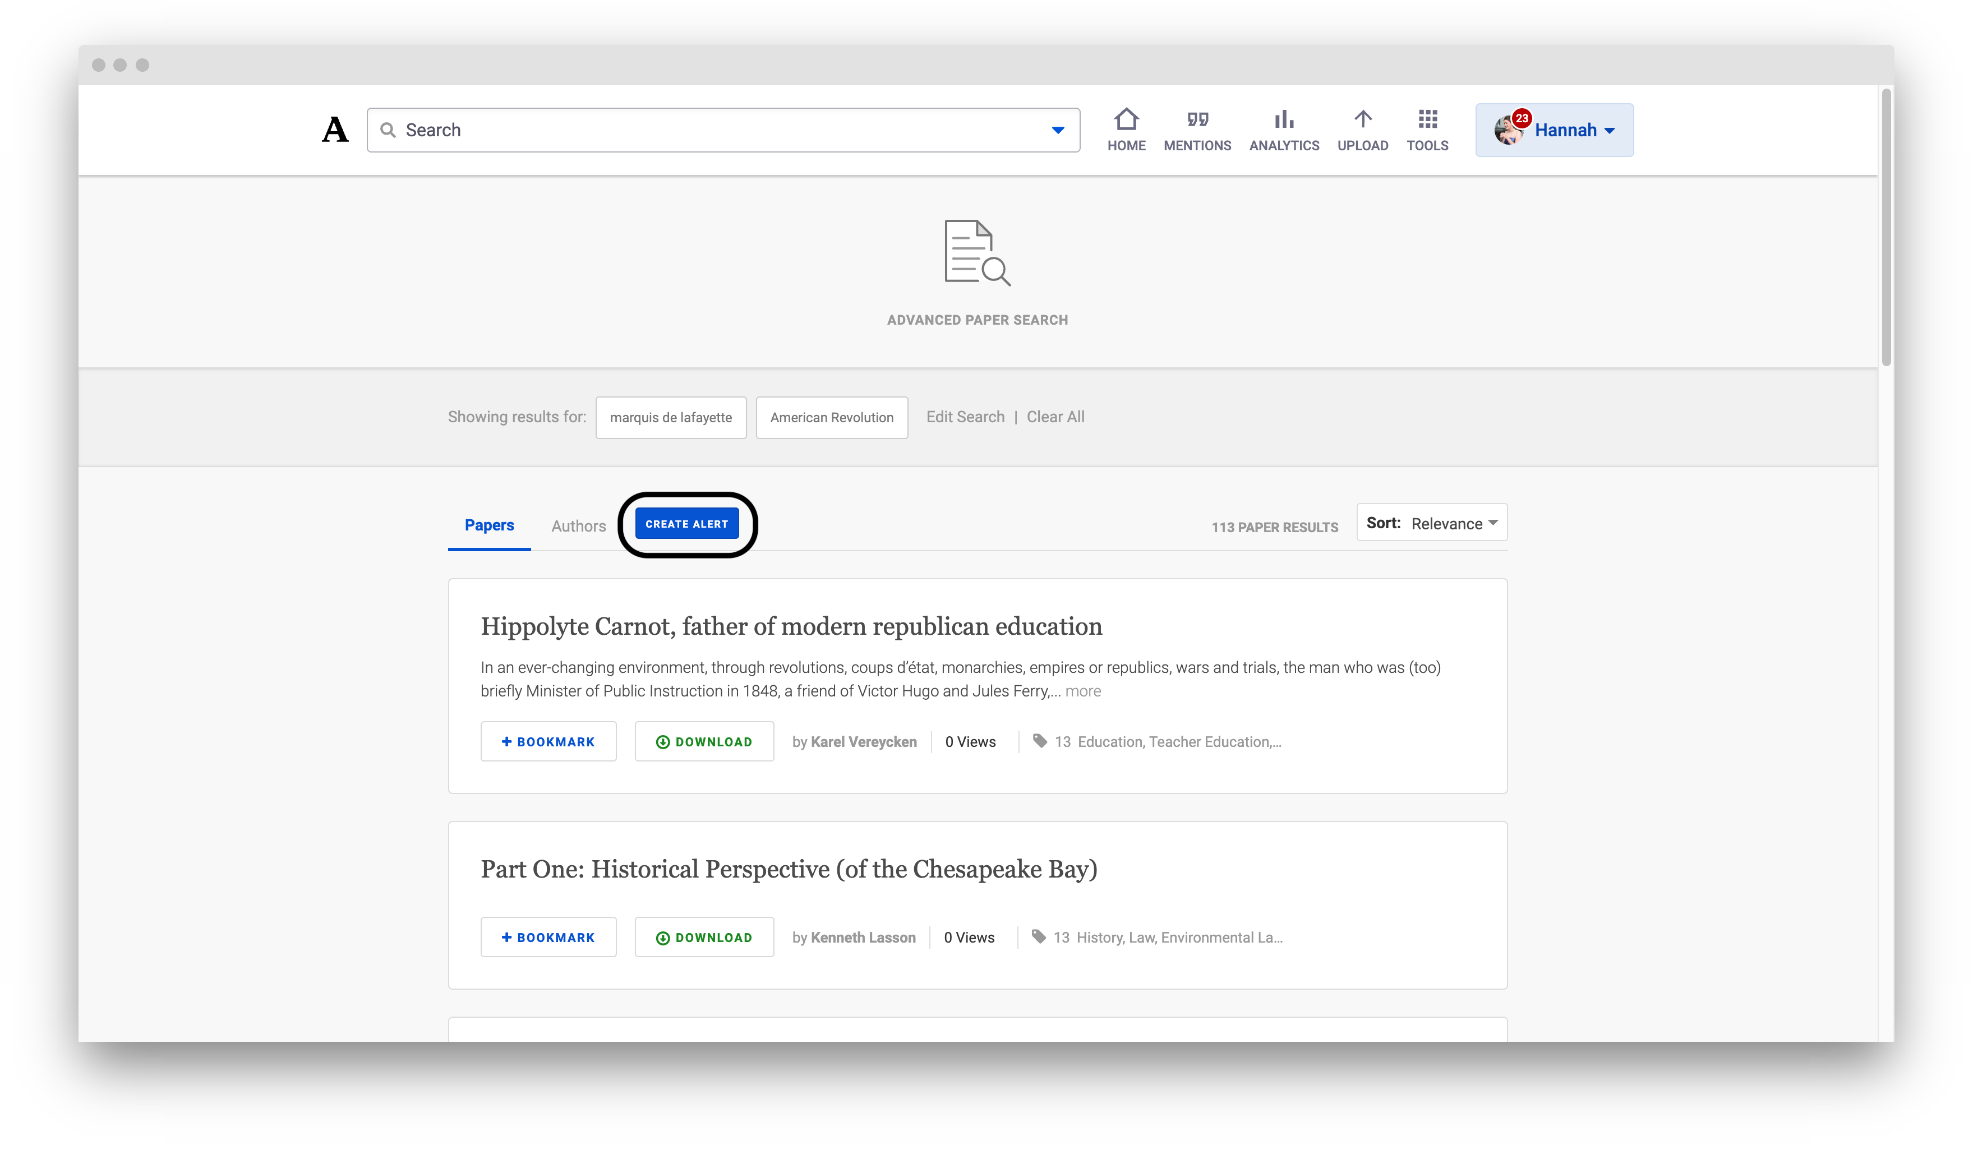The image size is (1973, 1154).
Task: Open the Tools grid icon
Action: pos(1427,128)
